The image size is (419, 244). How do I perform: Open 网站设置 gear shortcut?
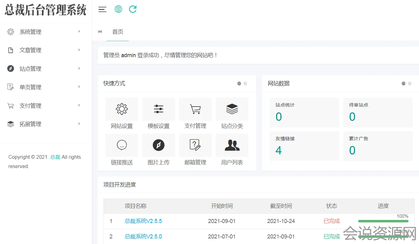122,109
